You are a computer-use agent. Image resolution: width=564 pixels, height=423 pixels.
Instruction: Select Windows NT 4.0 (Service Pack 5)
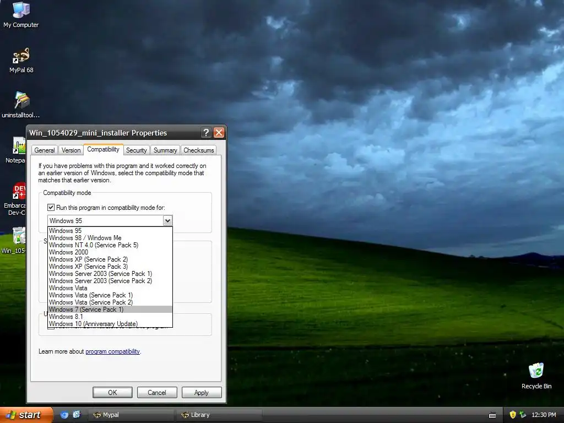click(110, 245)
